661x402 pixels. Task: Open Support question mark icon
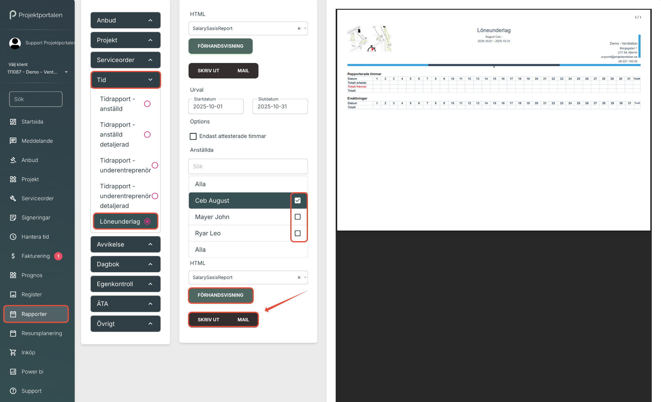[x=13, y=390]
